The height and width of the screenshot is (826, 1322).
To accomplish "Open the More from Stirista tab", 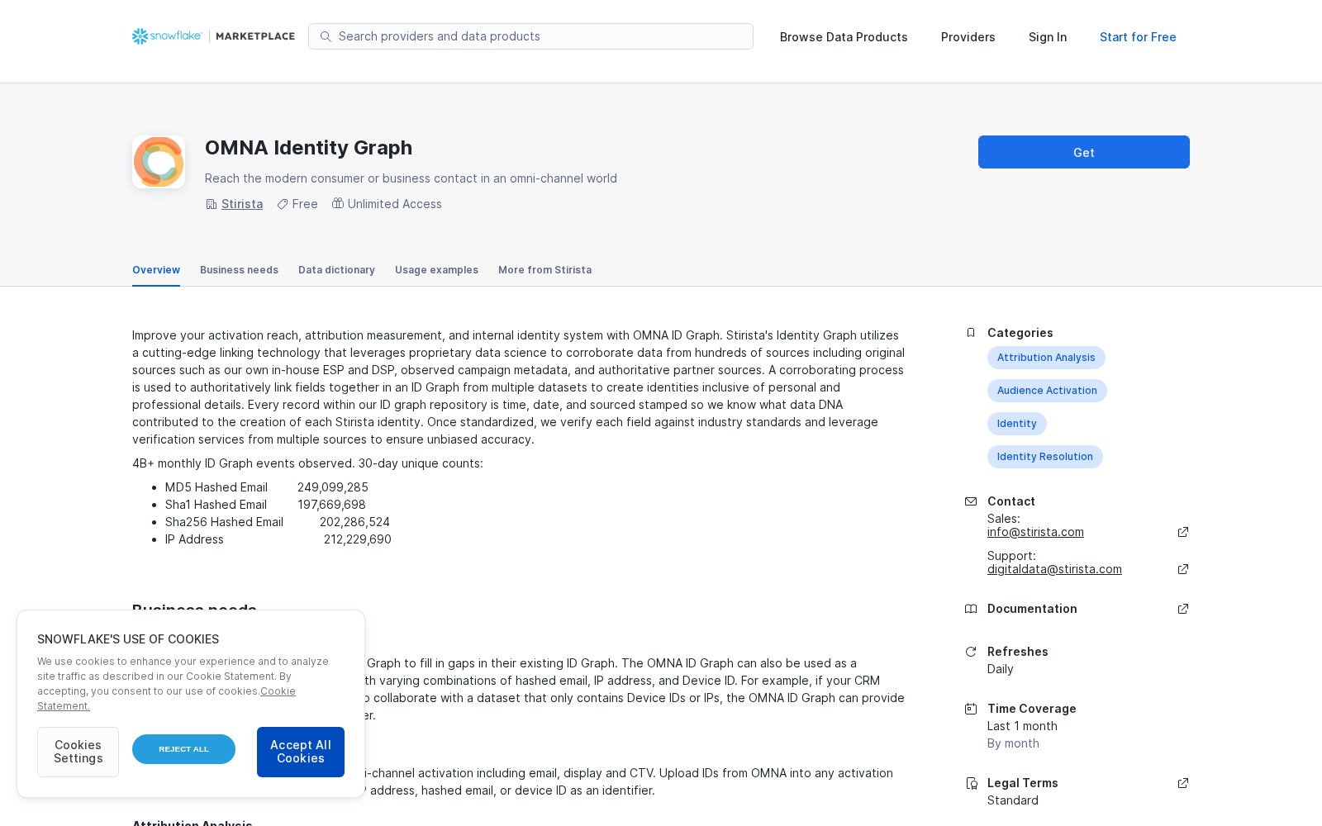I will point(544,270).
